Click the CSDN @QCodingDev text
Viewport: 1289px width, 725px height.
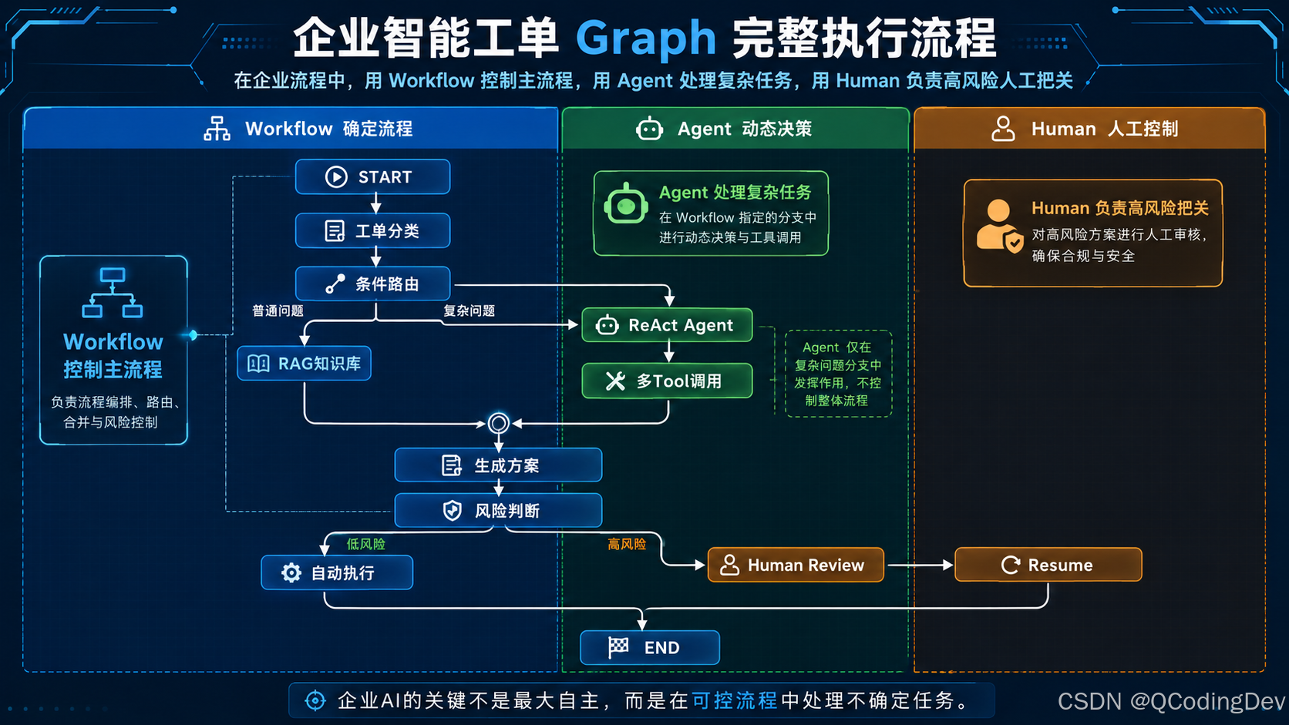click(1171, 701)
